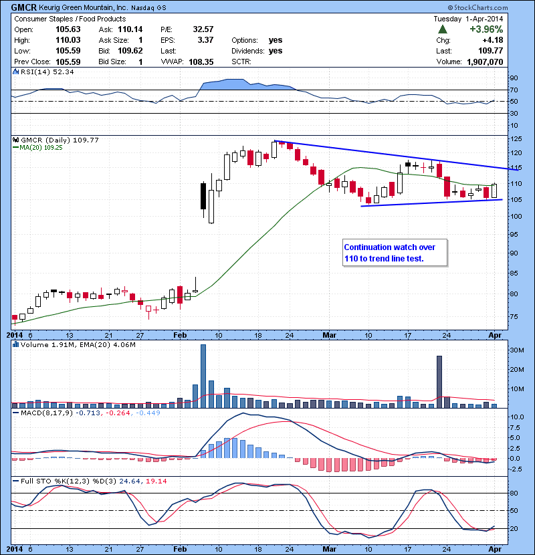This screenshot has height=555, width=535.
Task: Click the Full STO legend line marker
Action: [15, 481]
